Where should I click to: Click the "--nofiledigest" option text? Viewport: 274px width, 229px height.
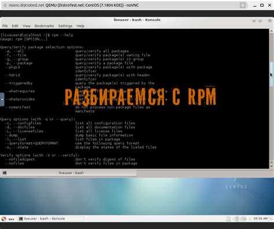click(20, 160)
